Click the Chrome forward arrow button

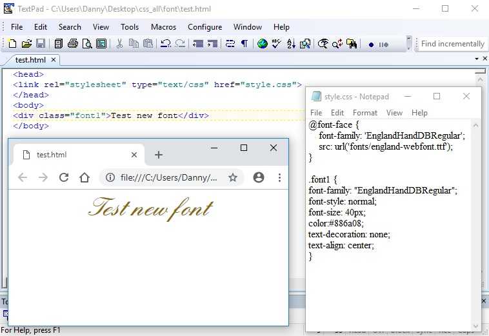(43, 177)
